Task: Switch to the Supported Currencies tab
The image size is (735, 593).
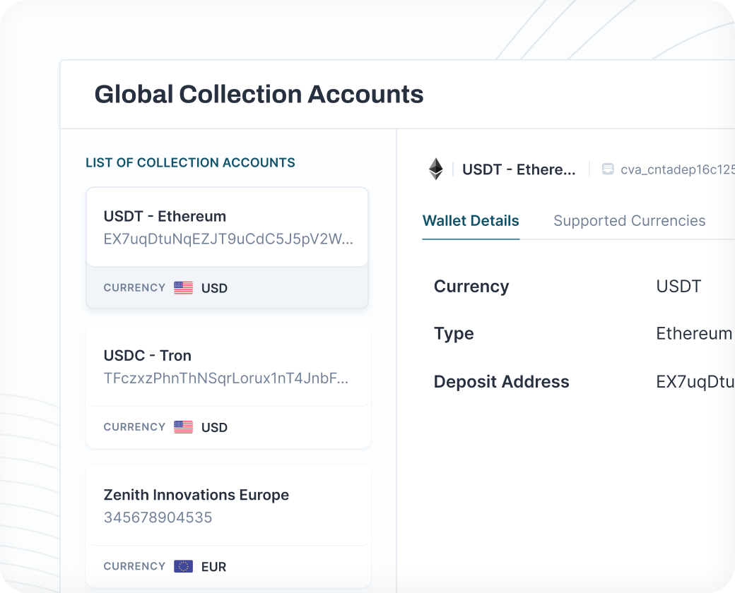Action: pyautogui.click(x=629, y=221)
